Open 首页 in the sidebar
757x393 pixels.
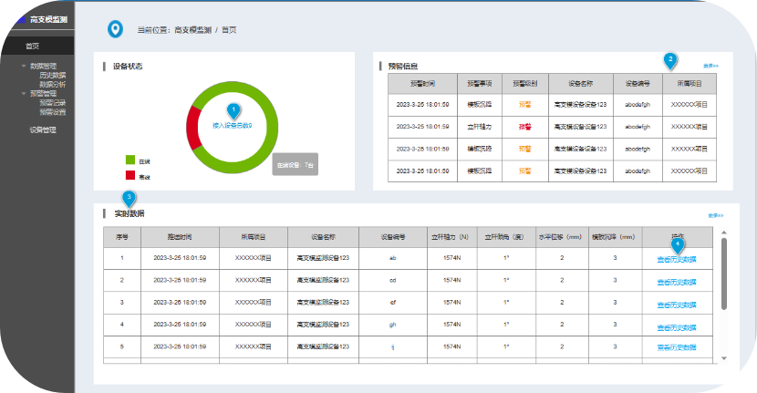[33, 46]
